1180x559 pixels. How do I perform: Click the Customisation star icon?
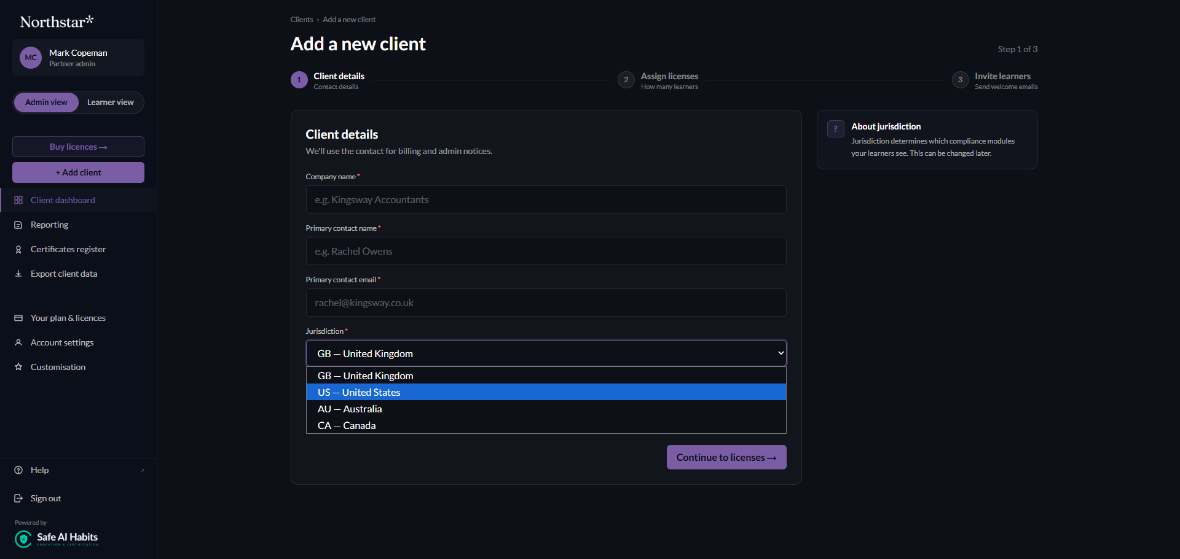pos(18,367)
